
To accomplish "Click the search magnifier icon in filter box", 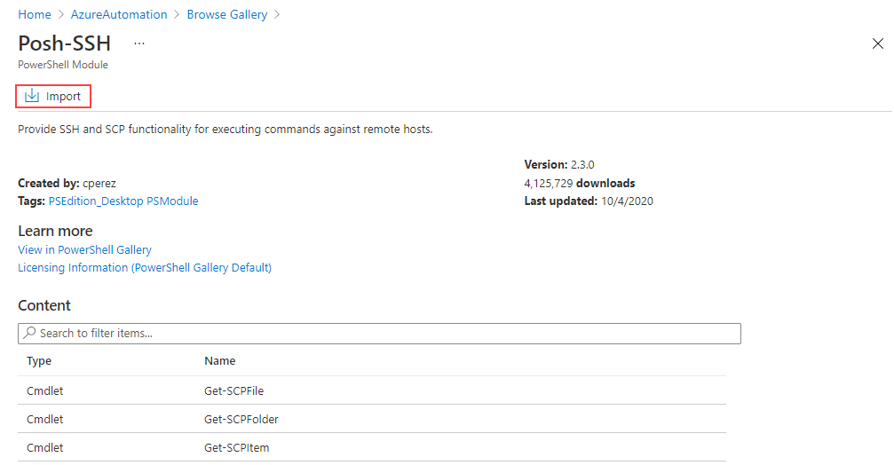I will click(x=29, y=333).
